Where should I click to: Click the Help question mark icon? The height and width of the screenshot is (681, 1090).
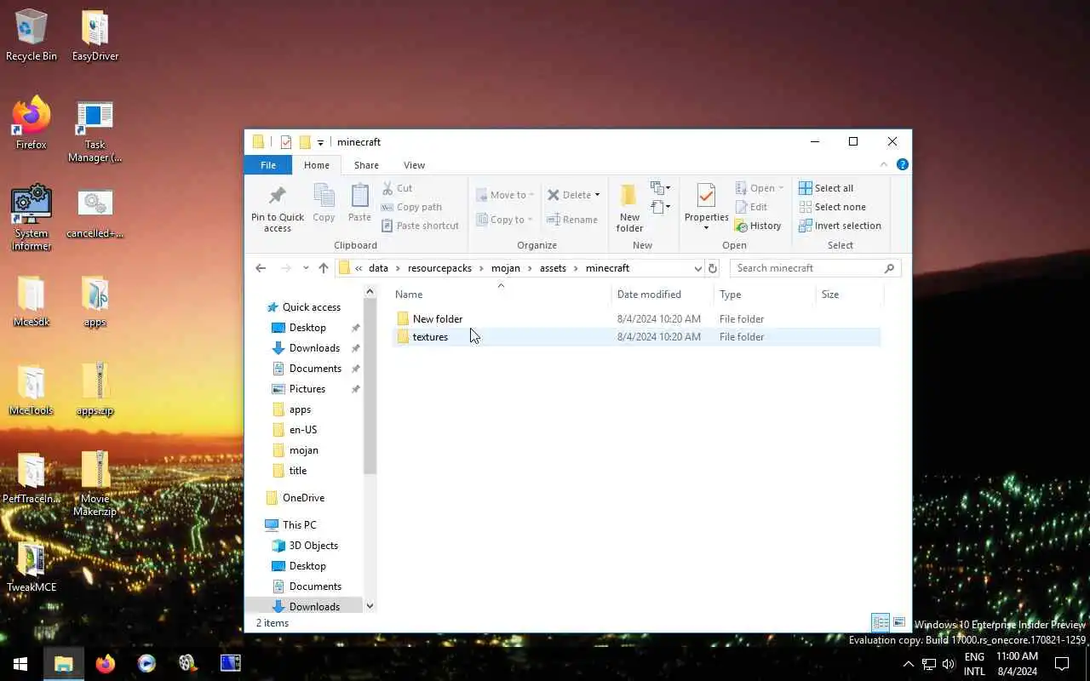(x=902, y=165)
